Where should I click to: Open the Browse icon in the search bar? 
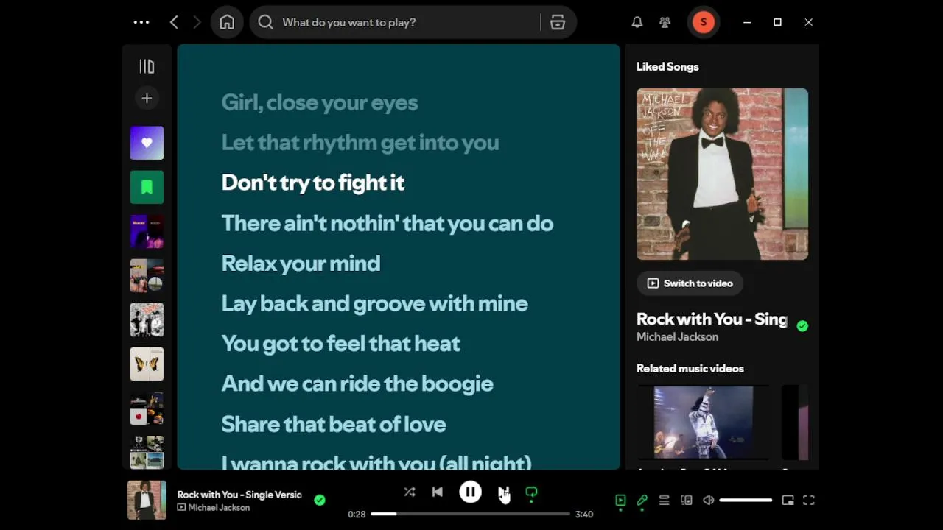tap(558, 22)
